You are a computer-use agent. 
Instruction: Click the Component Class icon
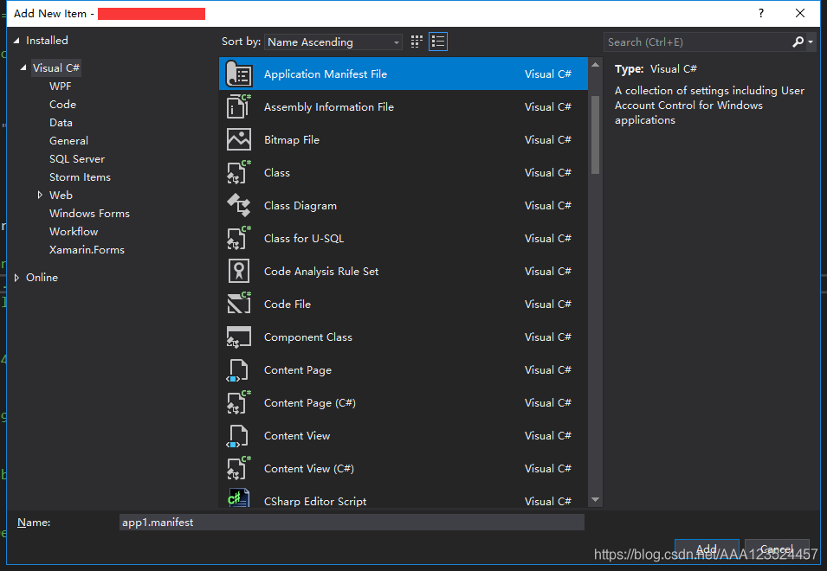click(x=239, y=337)
